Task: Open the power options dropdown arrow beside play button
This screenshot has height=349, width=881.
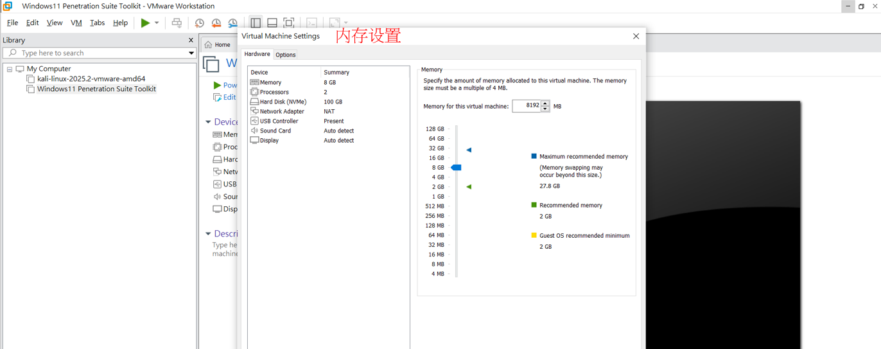Action: coord(157,23)
